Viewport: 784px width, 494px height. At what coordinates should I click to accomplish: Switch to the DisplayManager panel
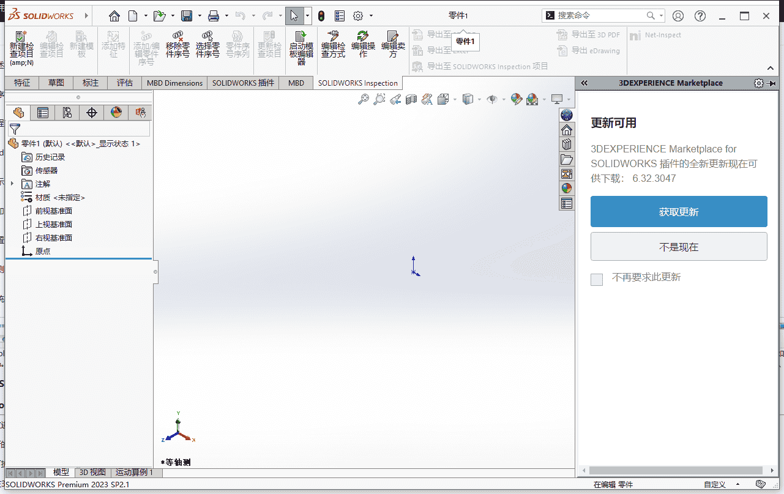point(115,113)
